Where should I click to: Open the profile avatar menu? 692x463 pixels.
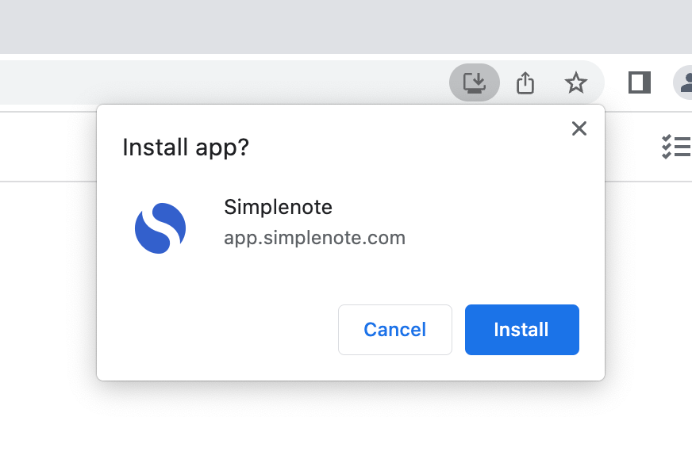click(x=684, y=82)
